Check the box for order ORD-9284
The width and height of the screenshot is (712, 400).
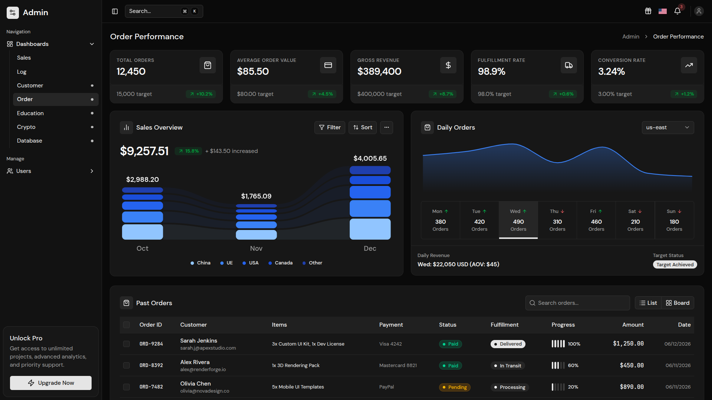click(126, 344)
